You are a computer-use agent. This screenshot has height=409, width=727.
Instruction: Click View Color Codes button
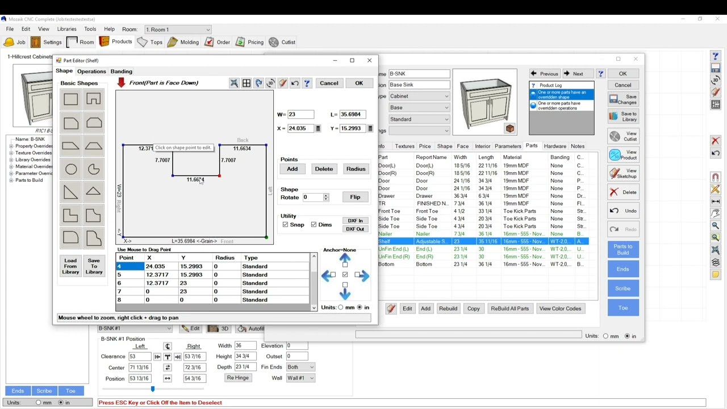tap(560, 308)
